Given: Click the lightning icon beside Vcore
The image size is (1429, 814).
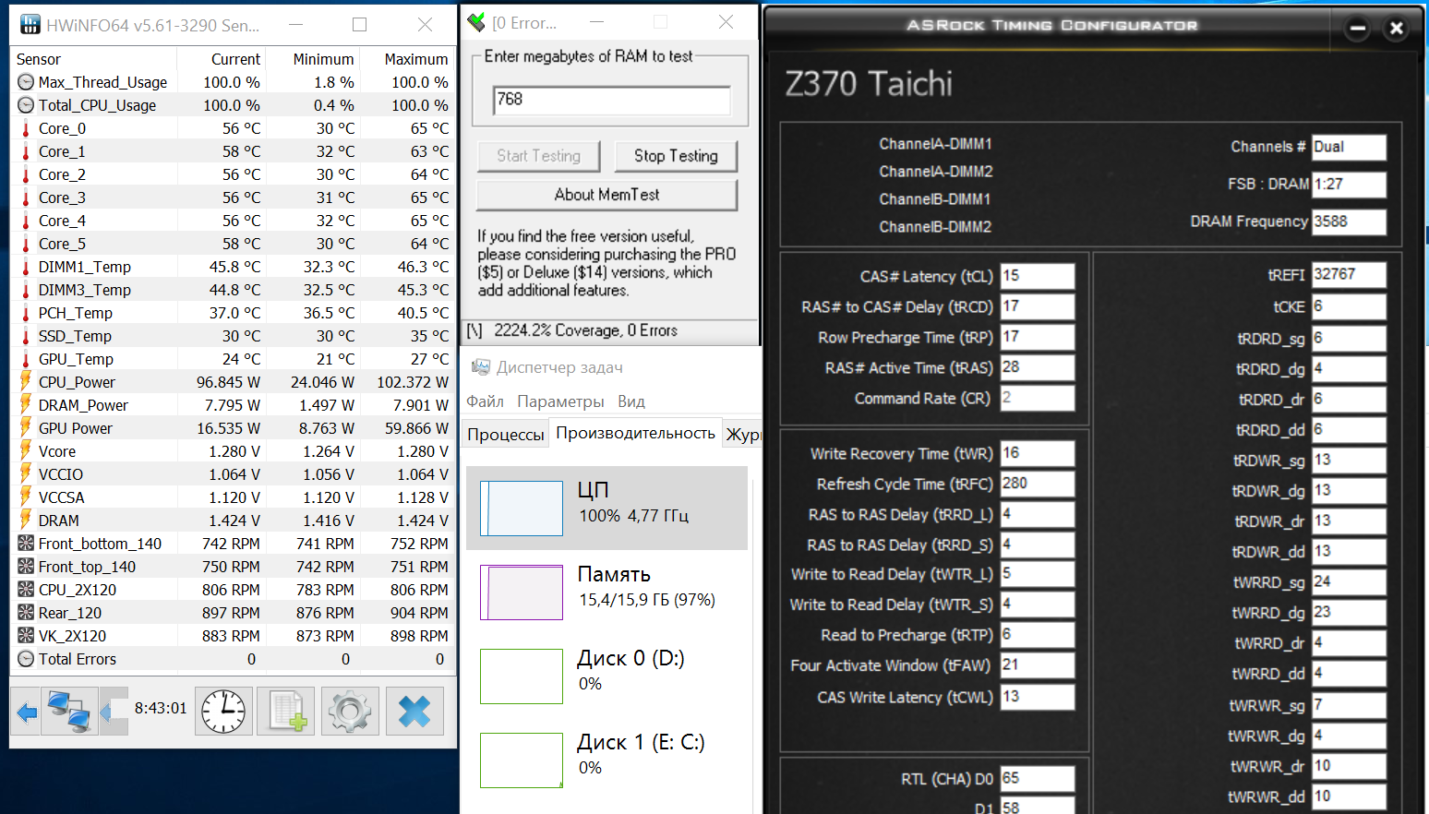Looking at the screenshot, I should coord(26,450).
